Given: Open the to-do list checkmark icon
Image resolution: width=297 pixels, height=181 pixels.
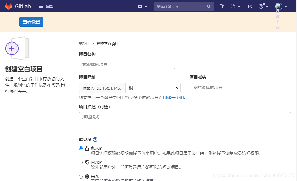Looking at the screenshot, I should (250, 6).
